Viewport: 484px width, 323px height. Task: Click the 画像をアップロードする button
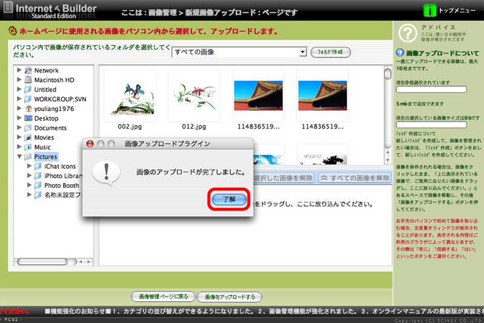pyautogui.click(x=230, y=296)
